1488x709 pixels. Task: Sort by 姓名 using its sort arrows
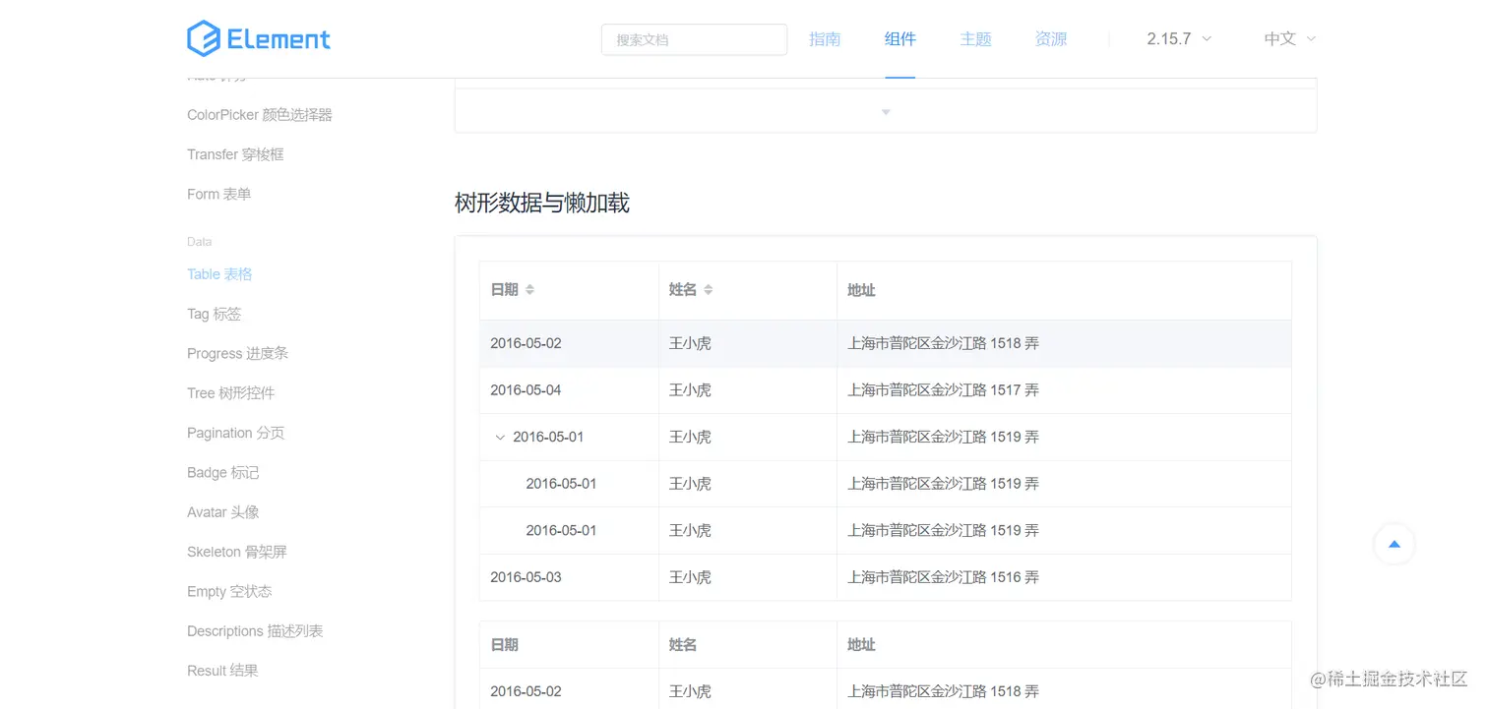point(708,290)
